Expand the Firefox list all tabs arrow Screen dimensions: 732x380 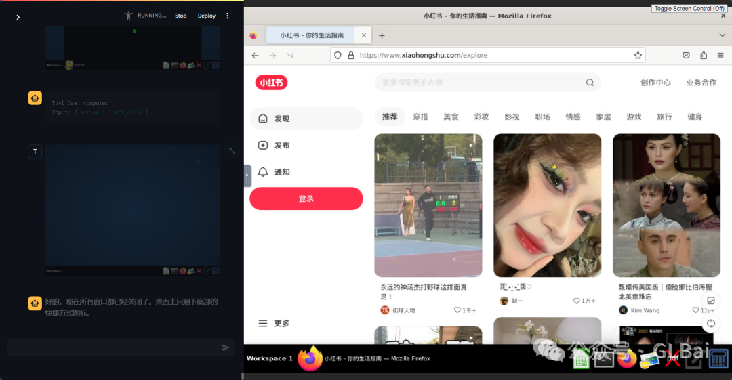click(x=722, y=35)
